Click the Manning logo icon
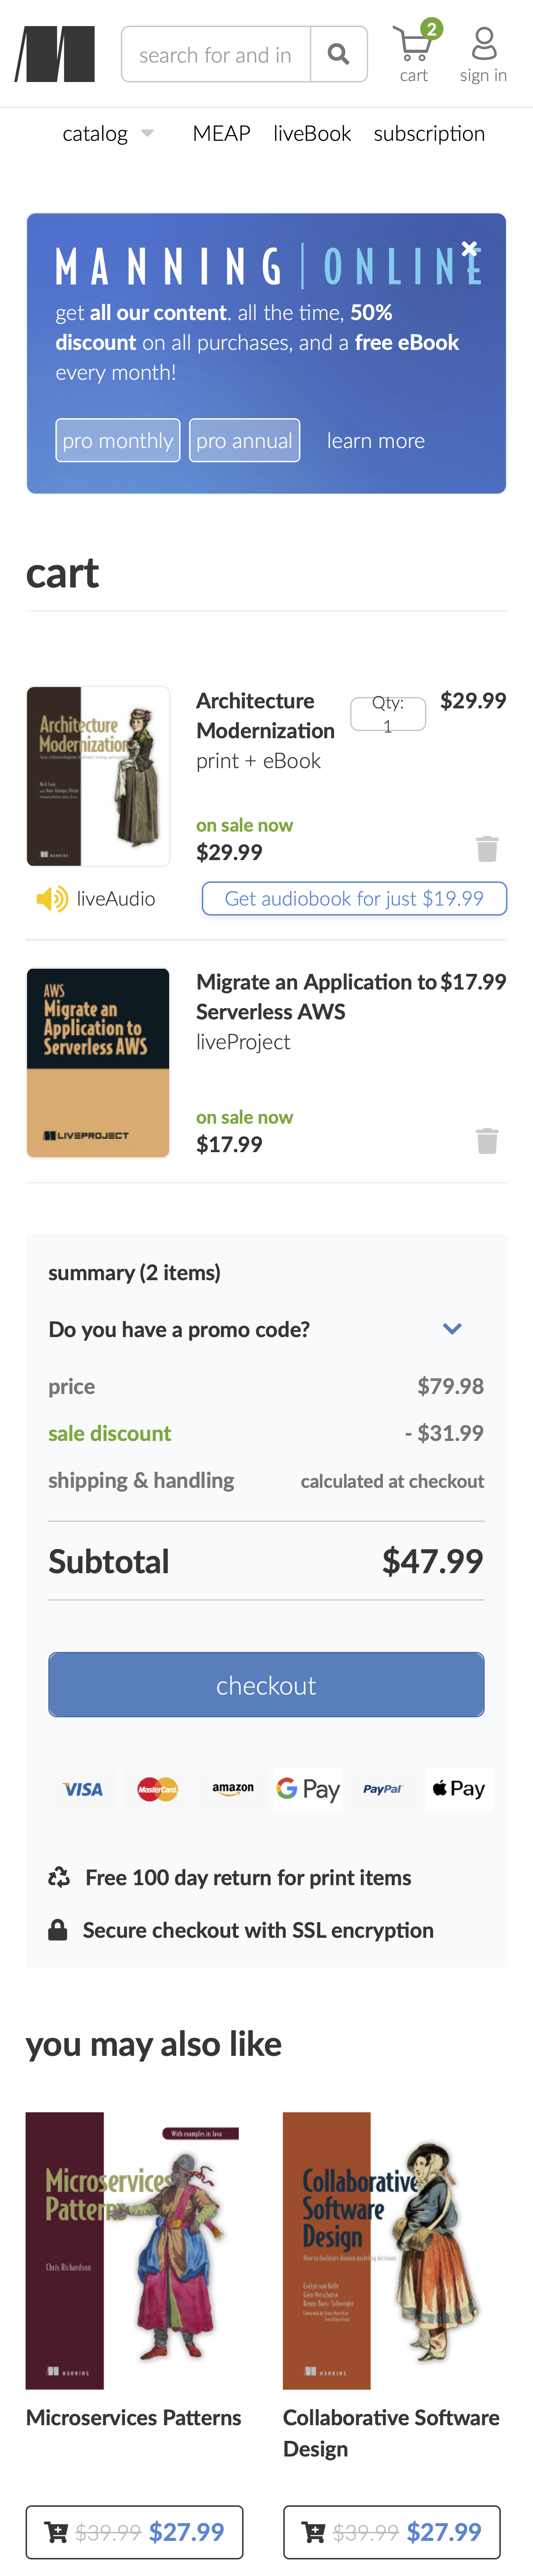The width and height of the screenshot is (533, 2576). (x=55, y=54)
